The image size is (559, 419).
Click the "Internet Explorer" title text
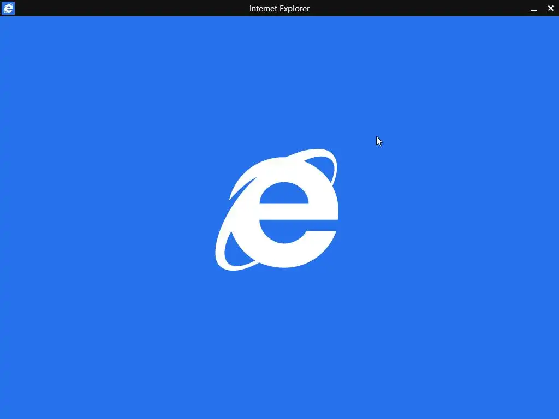click(279, 9)
